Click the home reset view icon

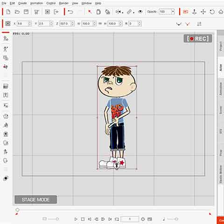coord(221,12)
